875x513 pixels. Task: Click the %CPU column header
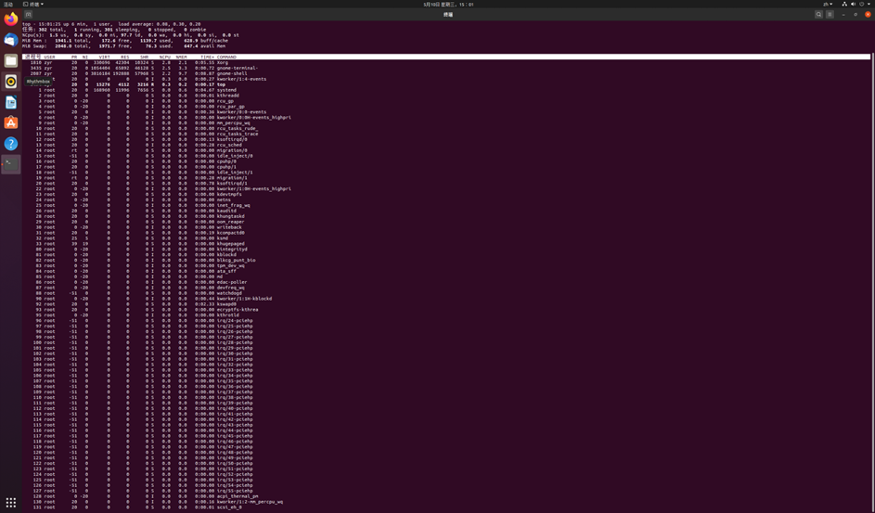click(164, 57)
